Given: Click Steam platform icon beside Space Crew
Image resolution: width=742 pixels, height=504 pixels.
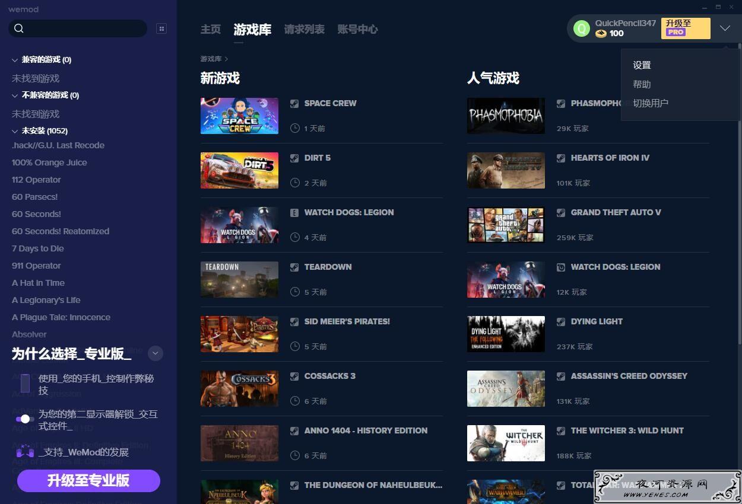Looking at the screenshot, I should point(294,103).
